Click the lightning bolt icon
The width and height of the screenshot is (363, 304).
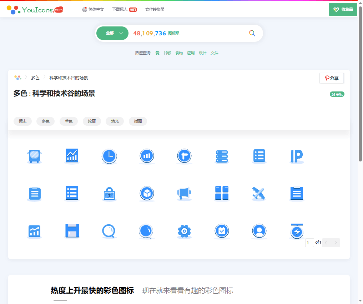(297, 231)
